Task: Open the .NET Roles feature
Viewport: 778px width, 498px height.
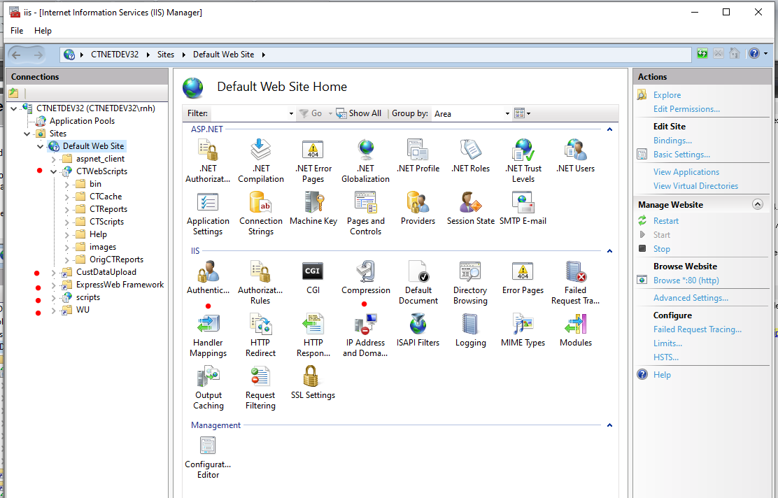Action: pyautogui.click(x=470, y=155)
